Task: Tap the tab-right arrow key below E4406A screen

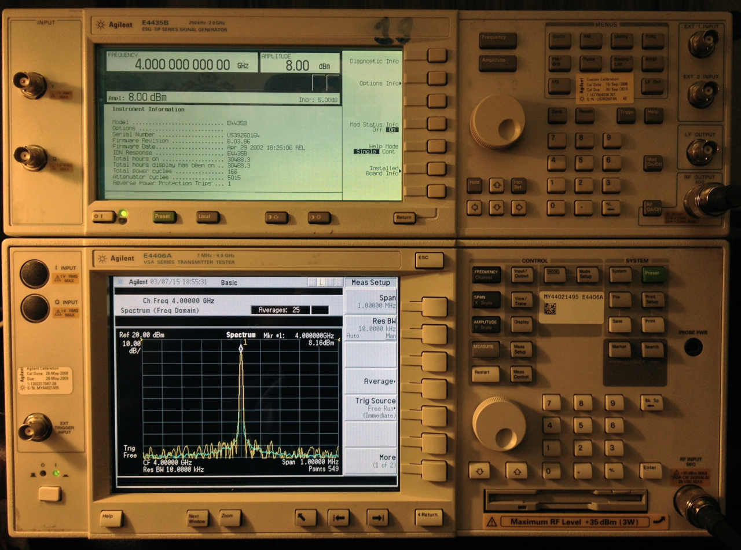Action: 377,517
